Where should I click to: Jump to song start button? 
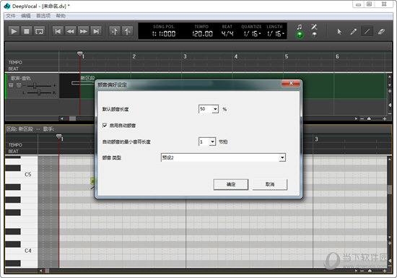pos(58,31)
